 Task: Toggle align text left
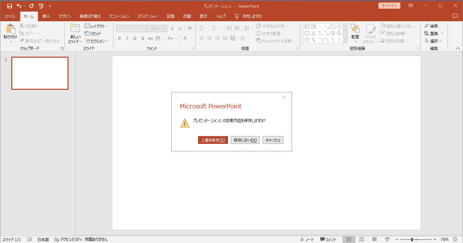click(x=202, y=38)
